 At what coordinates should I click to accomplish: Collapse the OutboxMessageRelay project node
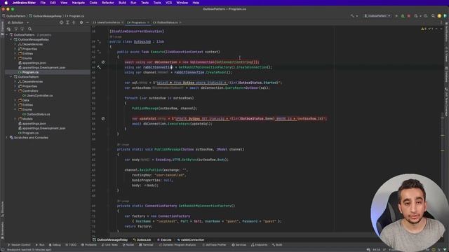coord(11,39)
